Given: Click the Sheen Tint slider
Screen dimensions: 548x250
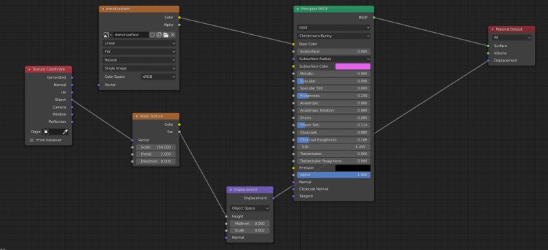Looking at the screenshot, I should 334,125.
